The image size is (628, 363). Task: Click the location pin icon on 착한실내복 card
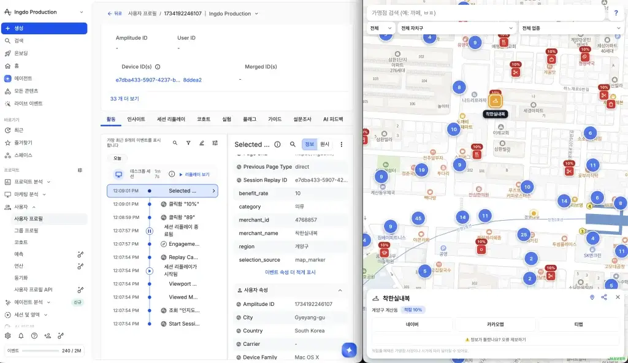[x=592, y=297]
